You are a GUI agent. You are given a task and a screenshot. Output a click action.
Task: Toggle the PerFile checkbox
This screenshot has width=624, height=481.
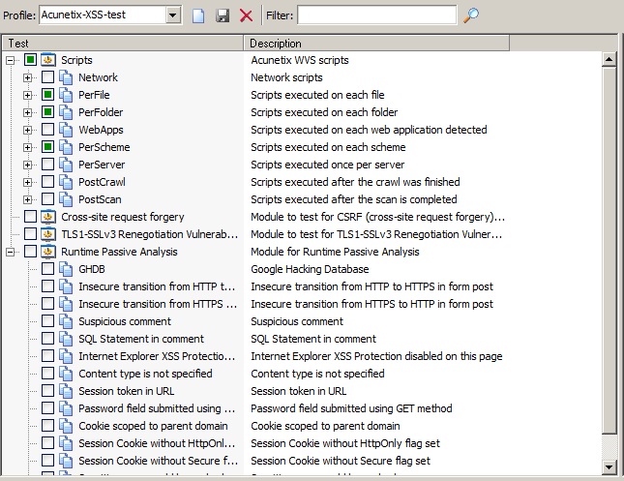(x=47, y=95)
